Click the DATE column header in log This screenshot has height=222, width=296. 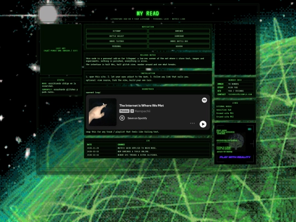coord(89,145)
